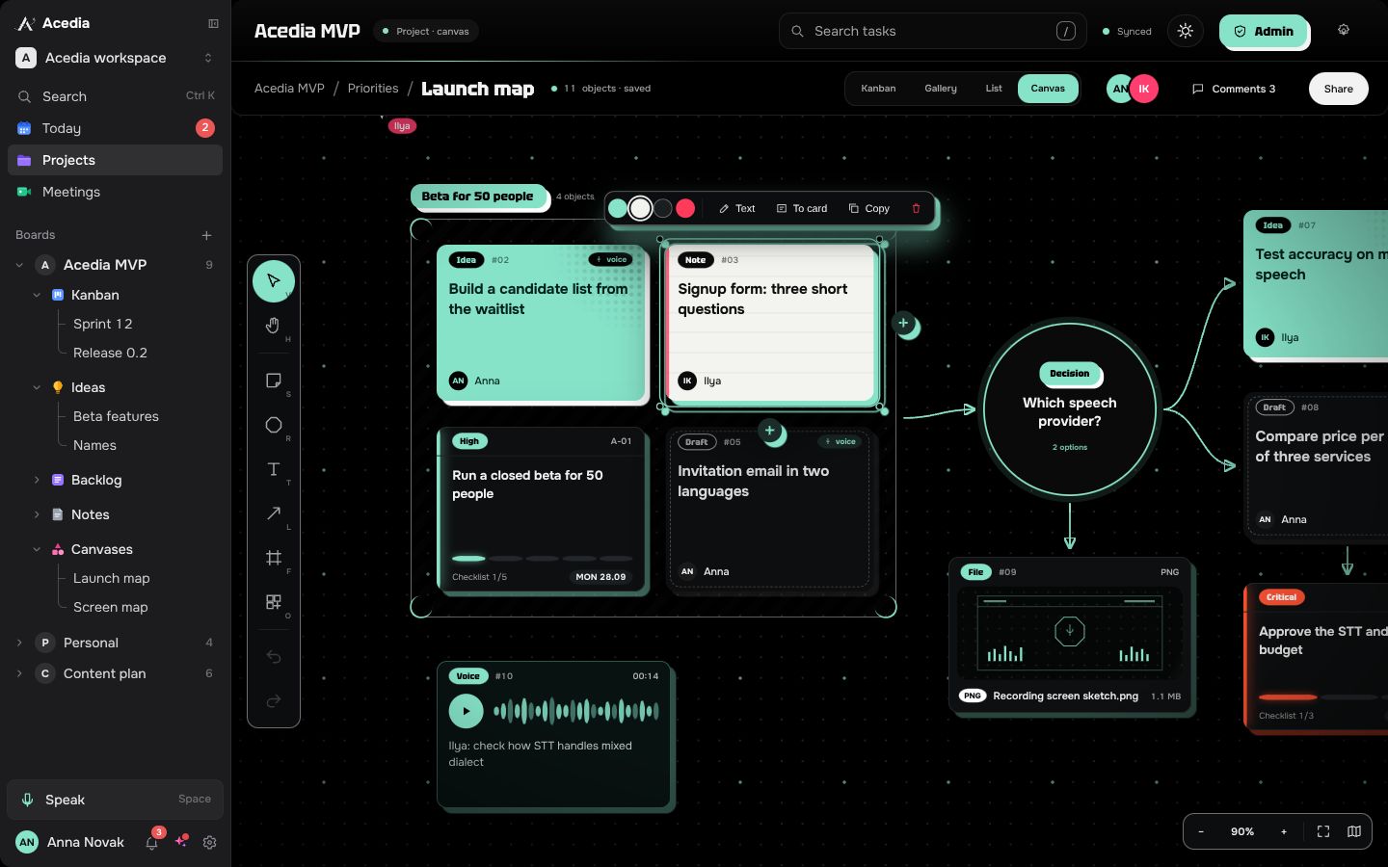Expand the Personal board
This screenshot has height=867, width=1388.
[x=19, y=643]
